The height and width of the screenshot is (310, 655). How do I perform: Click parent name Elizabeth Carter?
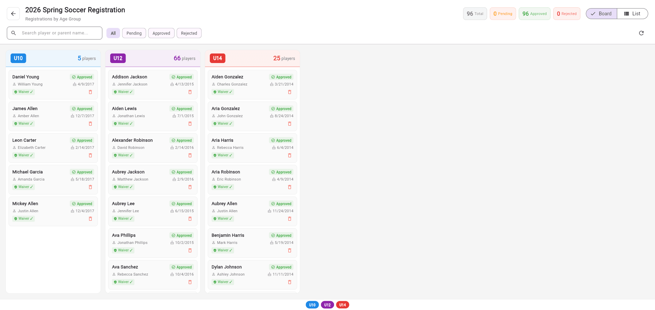coord(32,148)
